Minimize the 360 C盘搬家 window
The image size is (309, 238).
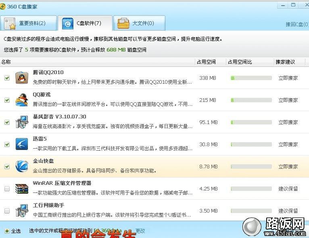pyautogui.click(x=283, y=5)
